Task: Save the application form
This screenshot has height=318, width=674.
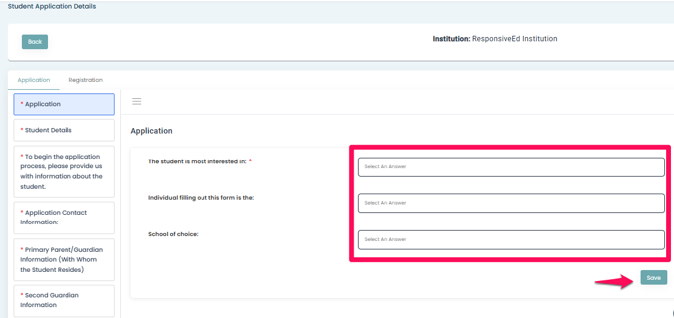Action: pyautogui.click(x=653, y=278)
